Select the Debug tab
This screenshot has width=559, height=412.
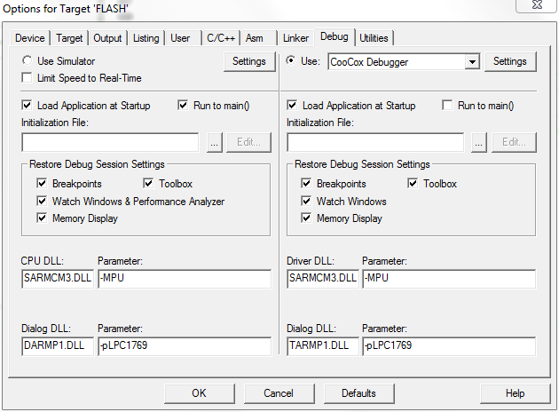(x=334, y=36)
